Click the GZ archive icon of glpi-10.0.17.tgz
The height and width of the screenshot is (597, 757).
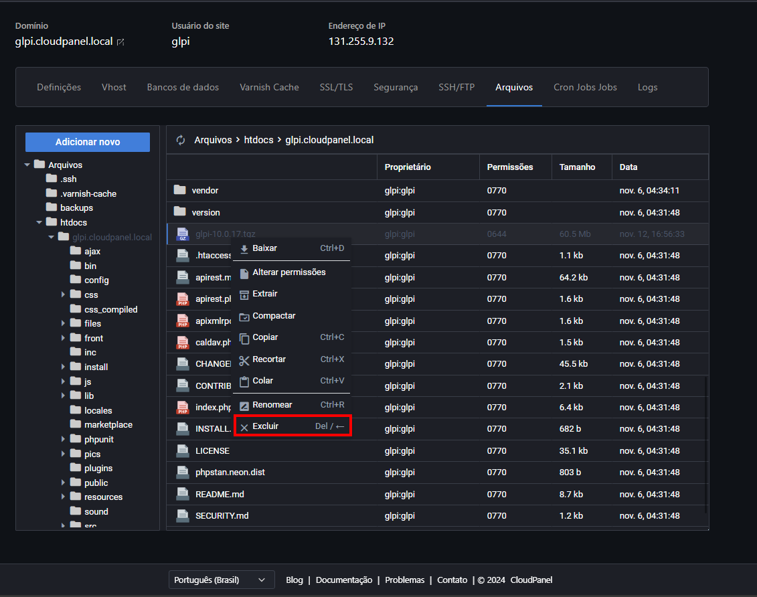tap(182, 234)
